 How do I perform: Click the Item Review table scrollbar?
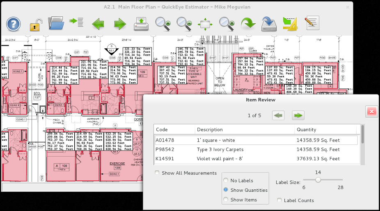[x=362, y=134]
